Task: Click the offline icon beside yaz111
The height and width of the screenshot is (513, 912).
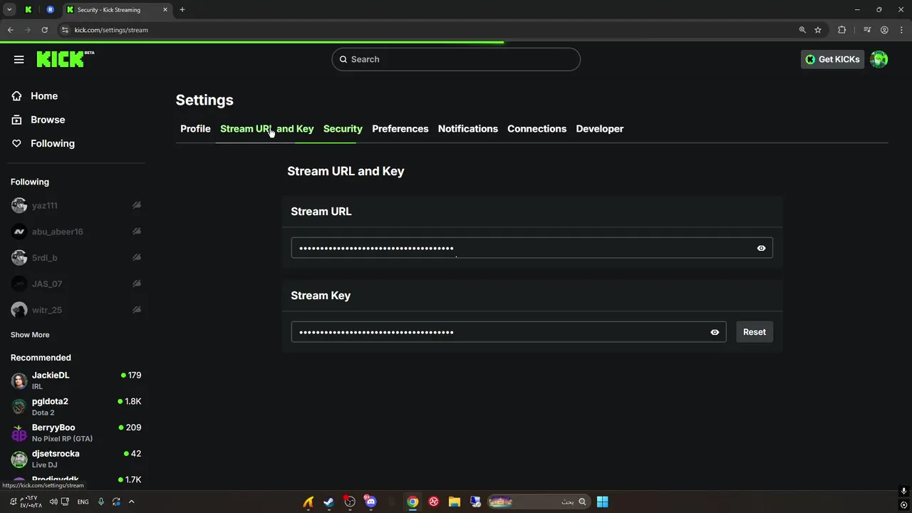Action: (x=136, y=205)
